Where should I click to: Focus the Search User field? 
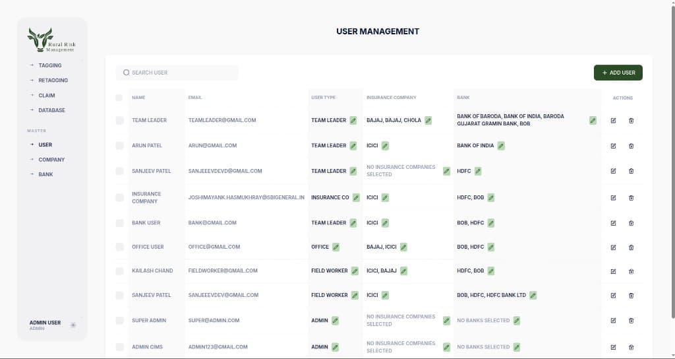177,73
